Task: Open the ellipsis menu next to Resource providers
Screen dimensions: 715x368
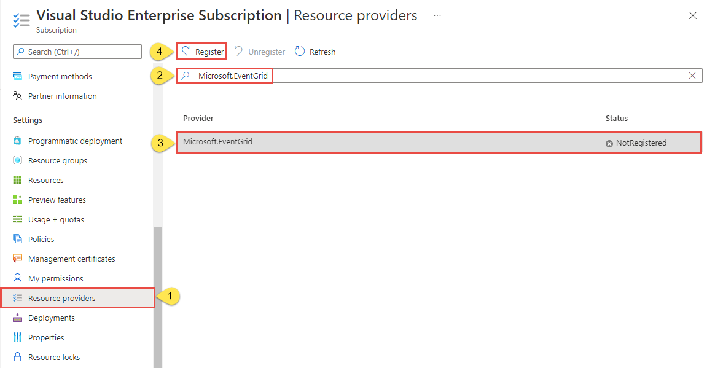Action: tap(437, 15)
